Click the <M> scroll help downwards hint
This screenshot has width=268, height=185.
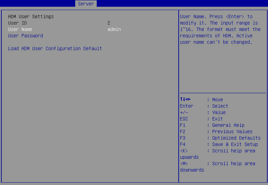218,167
